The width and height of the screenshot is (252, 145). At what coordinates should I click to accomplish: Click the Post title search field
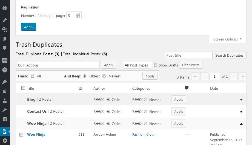188,55
